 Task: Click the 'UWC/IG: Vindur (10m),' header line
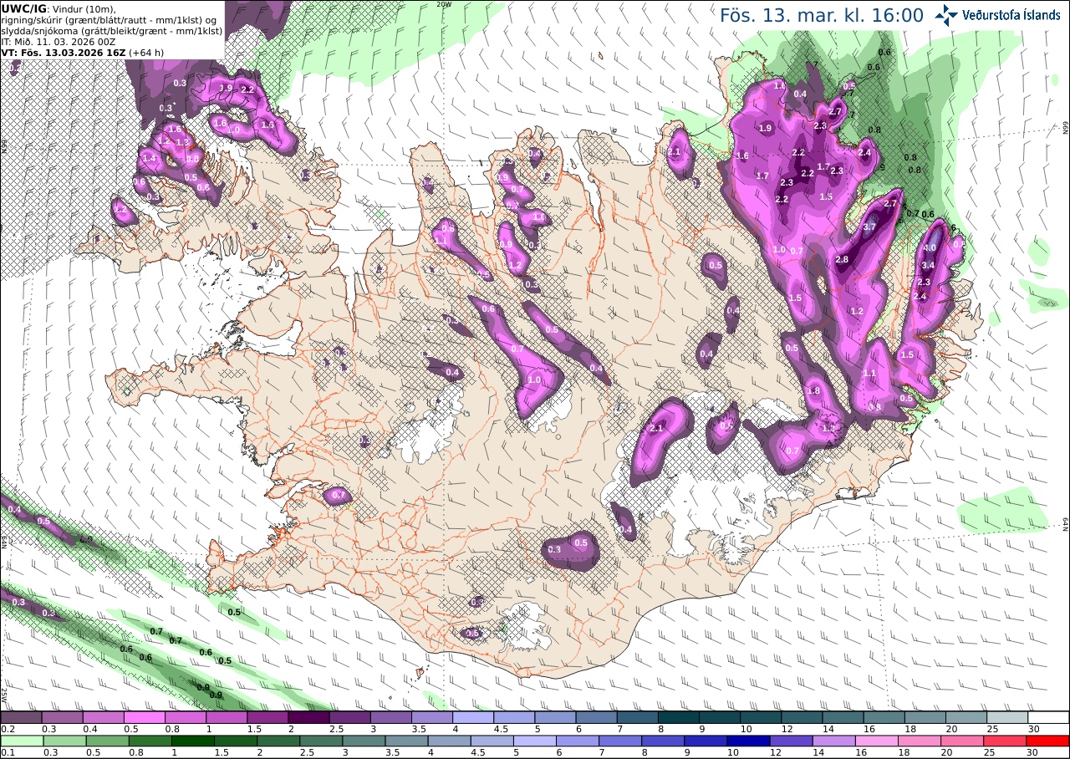(59, 8)
